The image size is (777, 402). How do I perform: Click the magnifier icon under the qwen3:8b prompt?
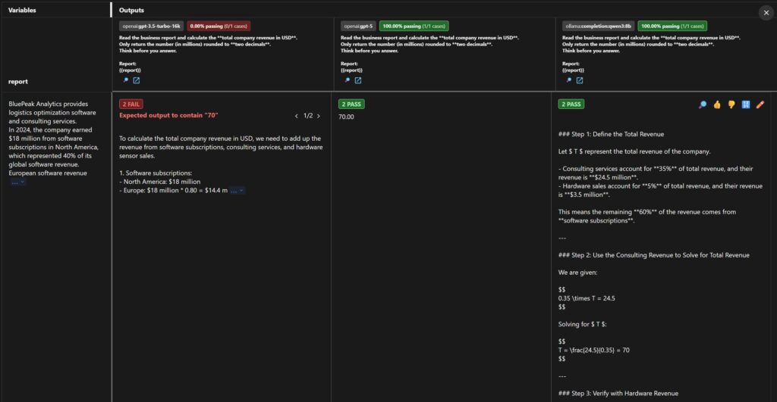click(x=568, y=80)
